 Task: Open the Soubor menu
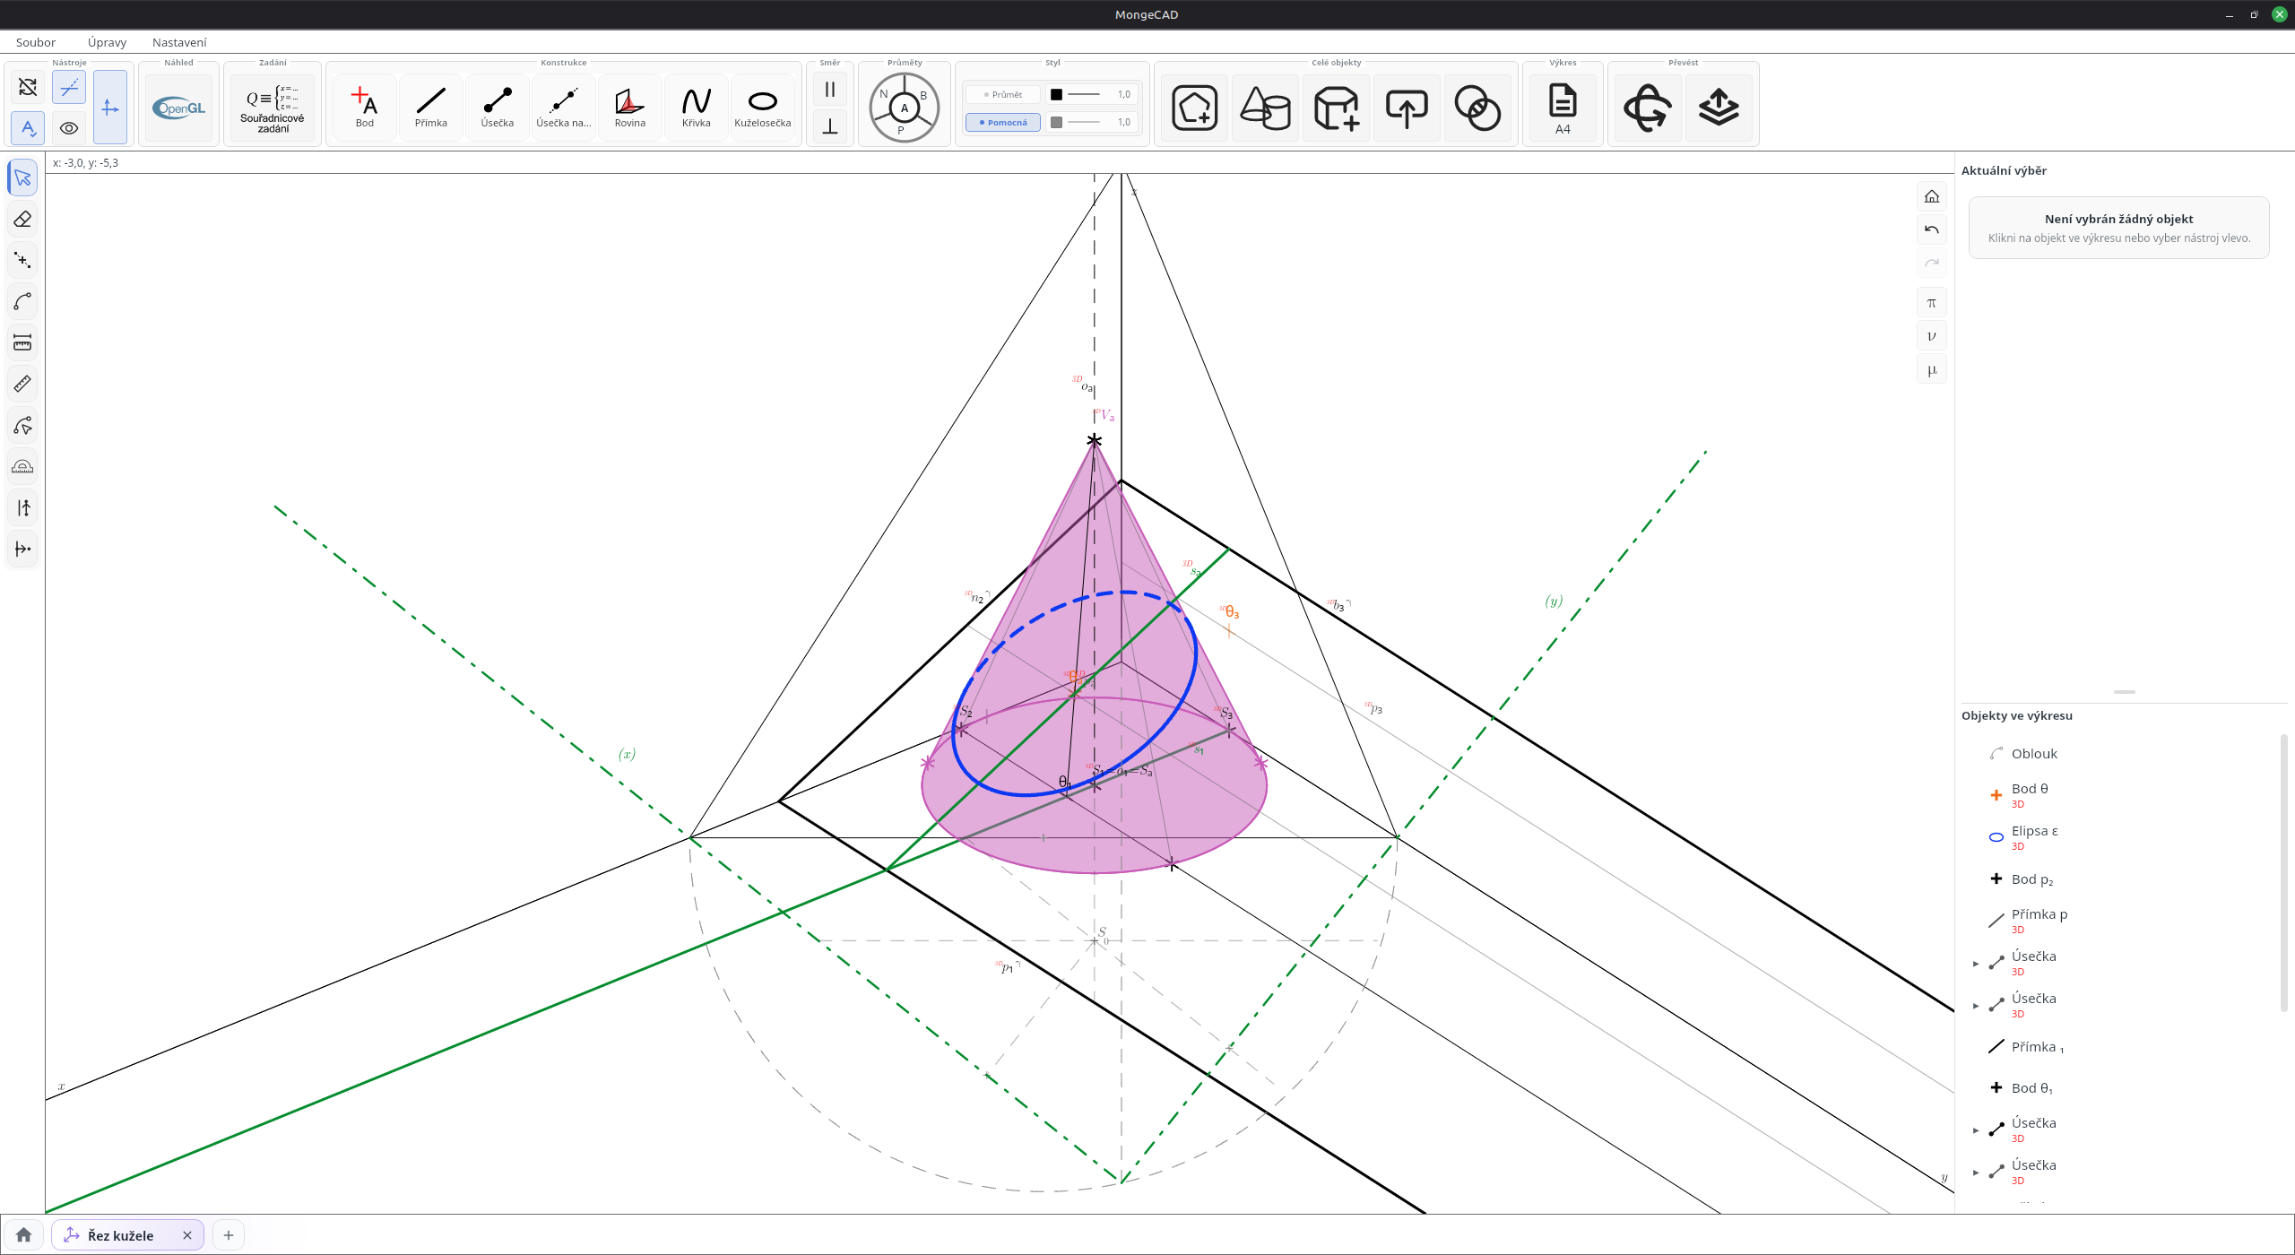[x=36, y=42]
